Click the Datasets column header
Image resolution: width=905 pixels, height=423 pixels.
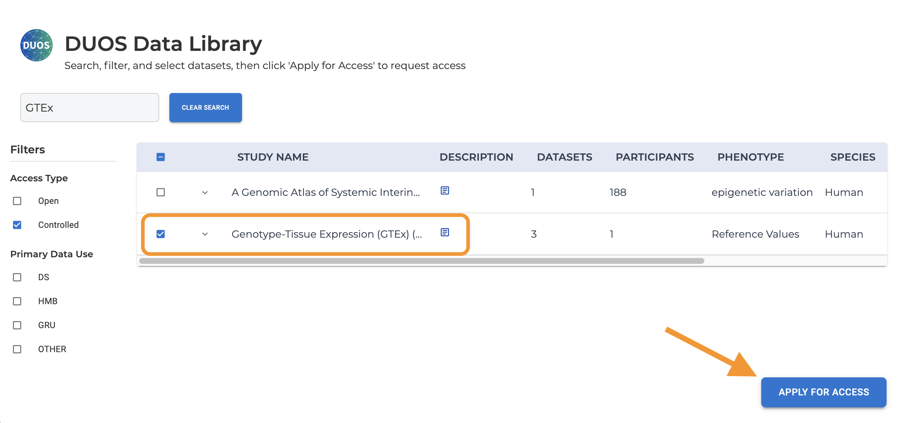coord(564,157)
